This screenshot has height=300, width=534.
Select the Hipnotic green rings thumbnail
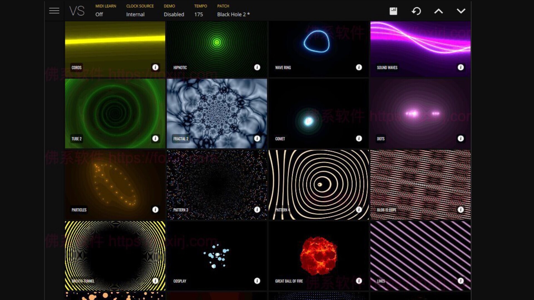pos(217,49)
